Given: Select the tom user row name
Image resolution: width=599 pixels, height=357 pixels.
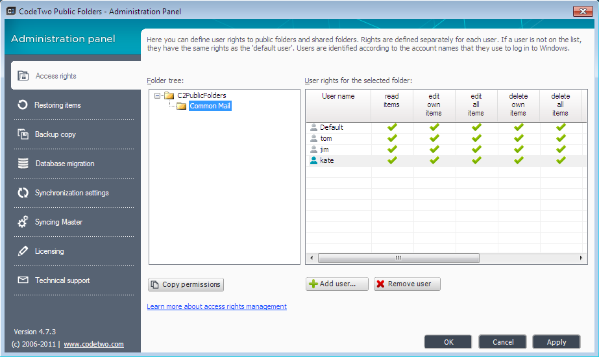Looking at the screenshot, I should point(326,138).
